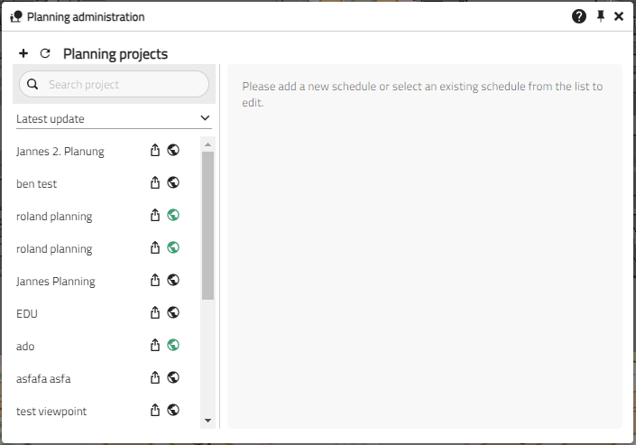Select the test viewpoint project entry
This screenshot has height=445, width=636.
coord(51,412)
